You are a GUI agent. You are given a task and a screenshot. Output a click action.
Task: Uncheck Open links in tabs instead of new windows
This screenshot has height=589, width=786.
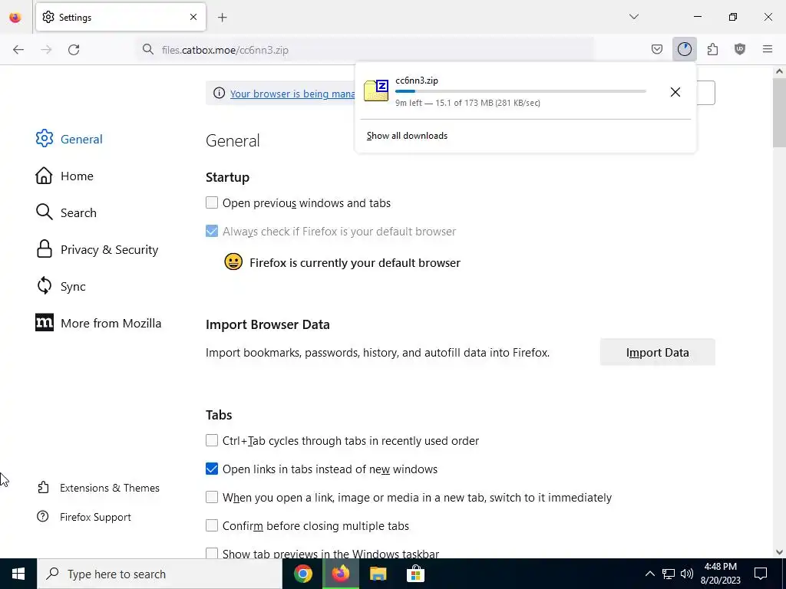[212, 469]
